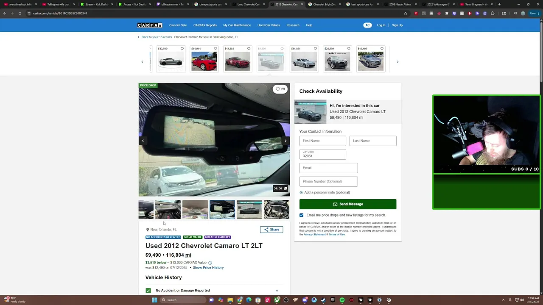Favorite the $14,914 red Camaro
This screenshot has width=543, height=305.
coord(215,49)
